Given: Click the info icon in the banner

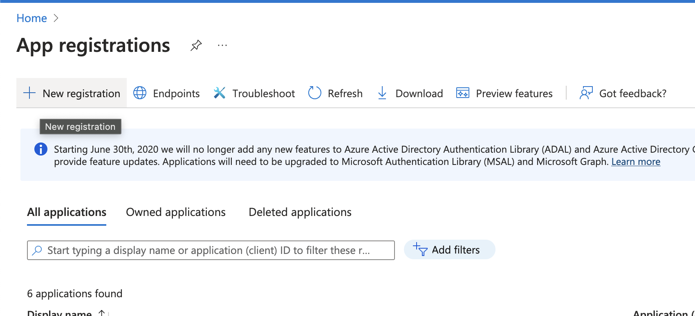Looking at the screenshot, I should click(41, 149).
